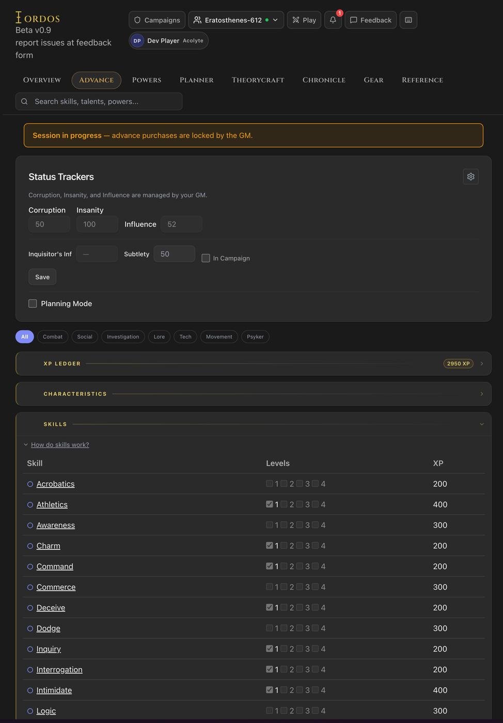The image size is (503, 723).
Task: Open the Theorycraft tab
Action: pos(258,80)
